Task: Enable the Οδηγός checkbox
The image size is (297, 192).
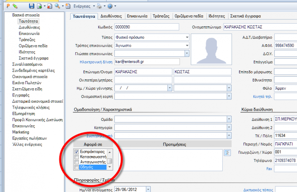Action: (x=76, y=167)
